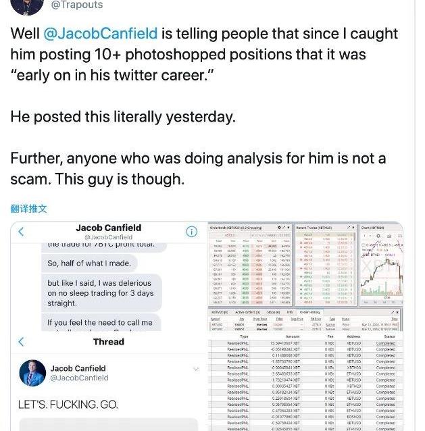Open Jacob Canfield's profile picture in thread
The image size is (425, 431).
(x=32, y=373)
